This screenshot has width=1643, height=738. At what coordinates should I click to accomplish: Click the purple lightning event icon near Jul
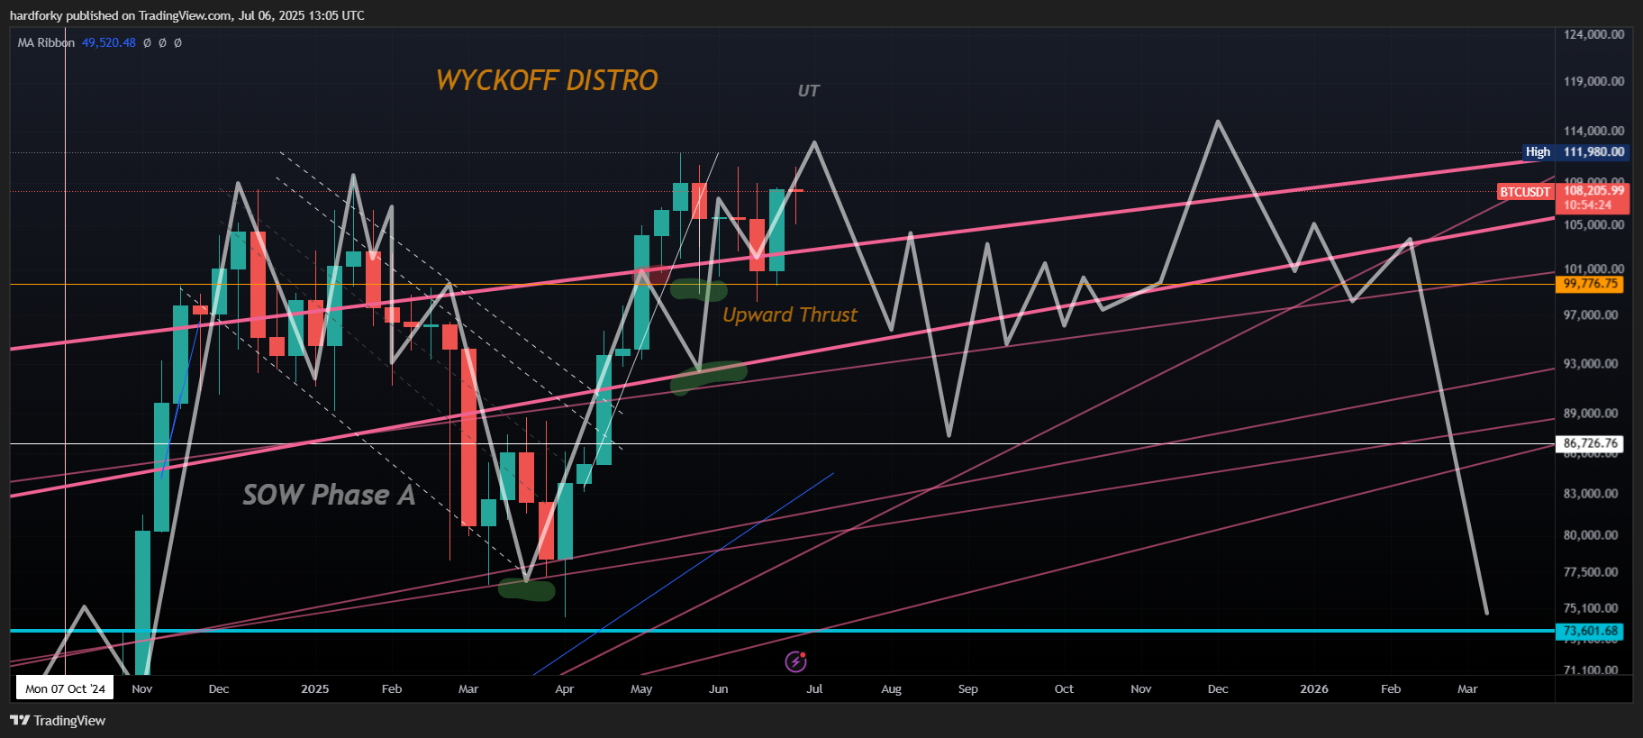click(x=795, y=662)
